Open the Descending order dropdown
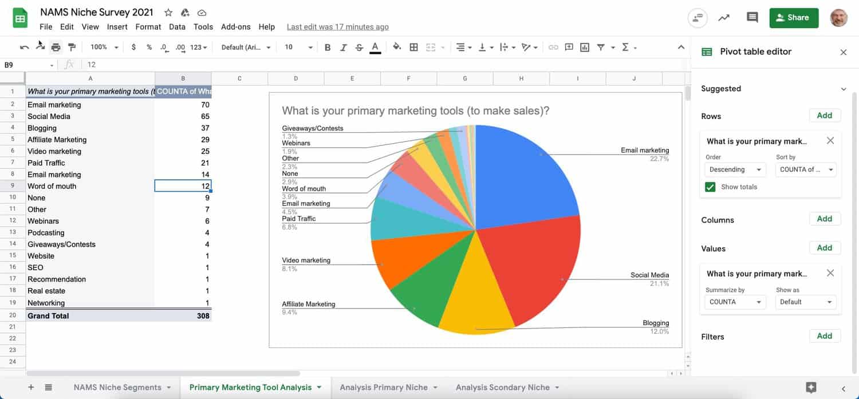Viewport: 859px width, 399px height. 735,169
